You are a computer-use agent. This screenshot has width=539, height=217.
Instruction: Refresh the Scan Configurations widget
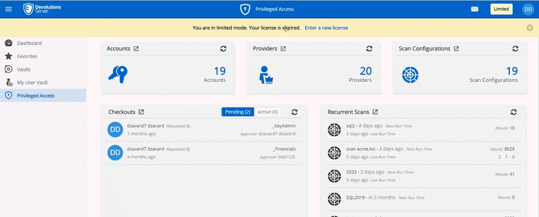(x=515, y=49)
